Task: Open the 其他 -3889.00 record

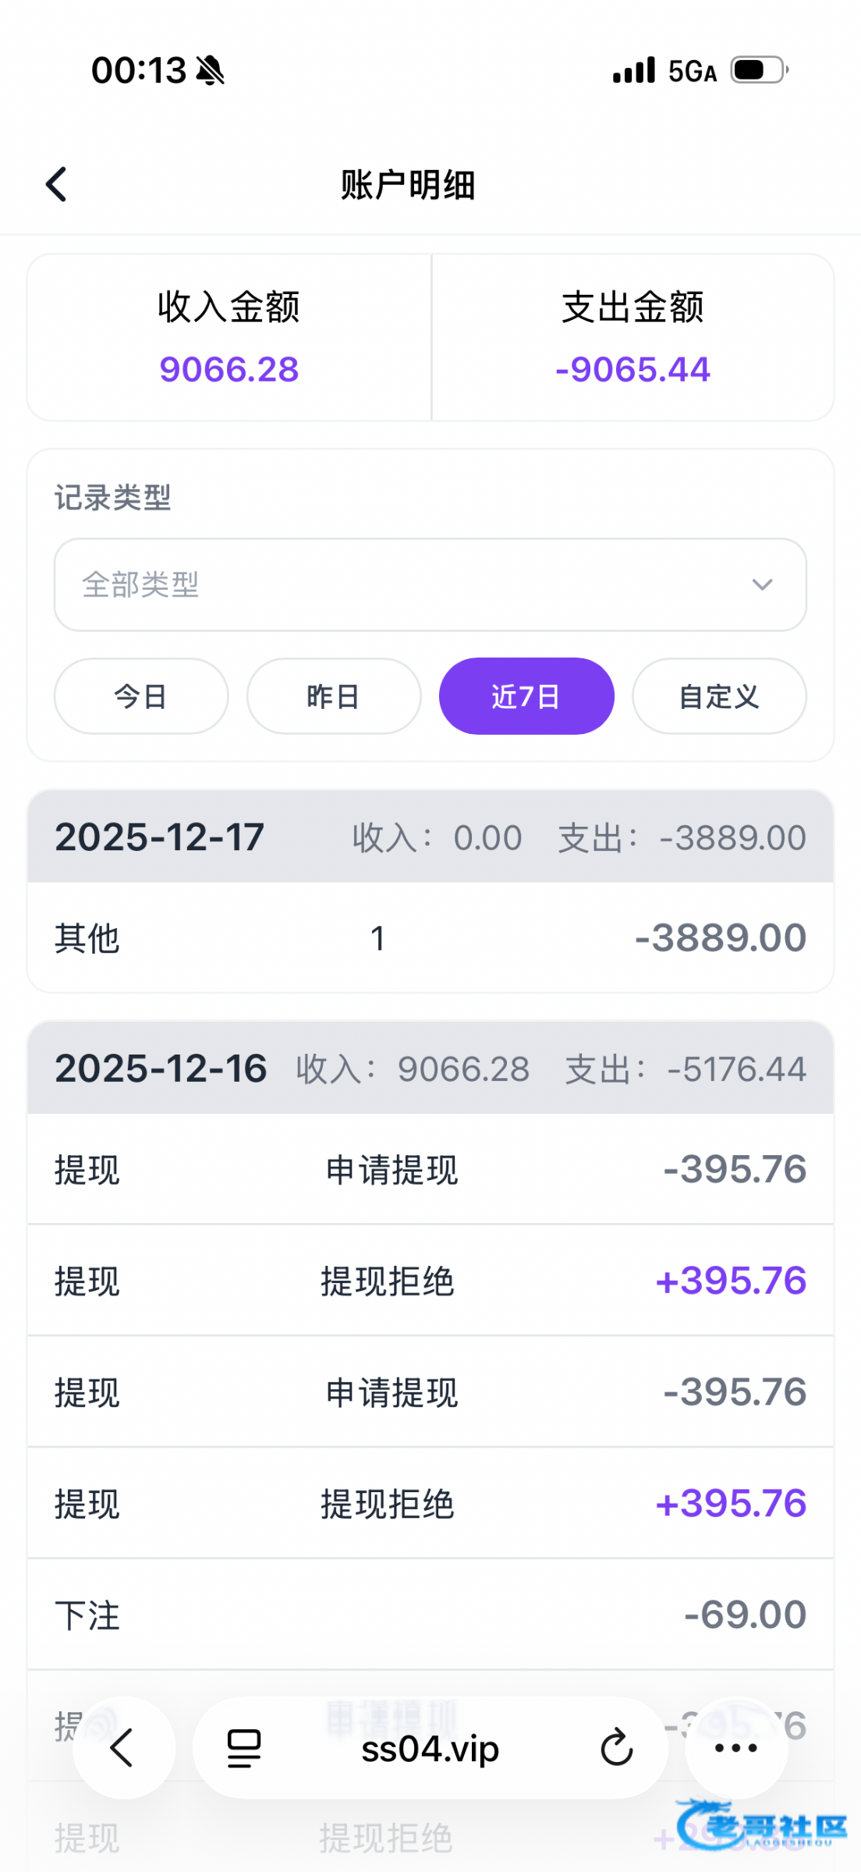Action: (x=430, y=938)
